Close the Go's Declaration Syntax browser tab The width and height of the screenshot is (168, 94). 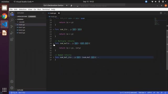(x=67, y=5)
